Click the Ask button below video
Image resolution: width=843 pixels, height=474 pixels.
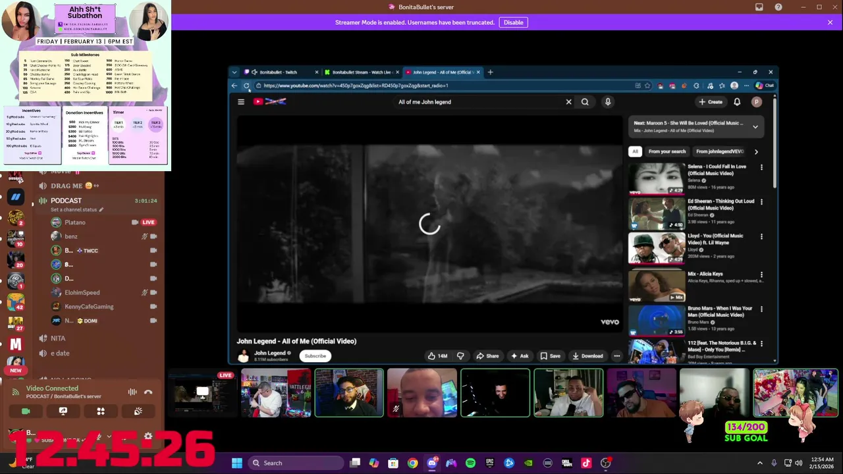pyautogui.click(x=520, y=356)
